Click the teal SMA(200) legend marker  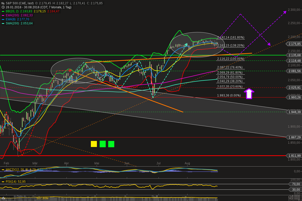(x=3, y=23)
